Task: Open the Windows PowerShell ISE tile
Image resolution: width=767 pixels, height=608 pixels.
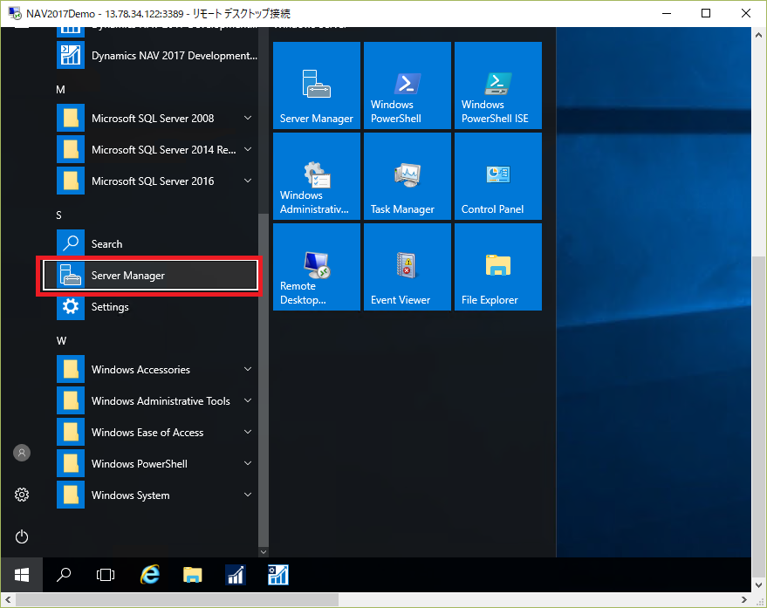Action: pos(498,85)
